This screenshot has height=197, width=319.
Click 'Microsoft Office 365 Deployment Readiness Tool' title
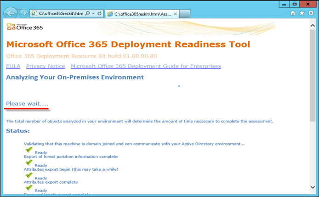pyautogui.click(x=128, y=44)
